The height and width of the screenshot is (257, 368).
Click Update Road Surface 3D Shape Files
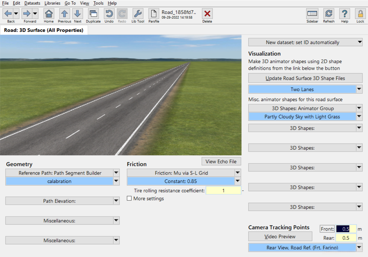click(305, 78)
